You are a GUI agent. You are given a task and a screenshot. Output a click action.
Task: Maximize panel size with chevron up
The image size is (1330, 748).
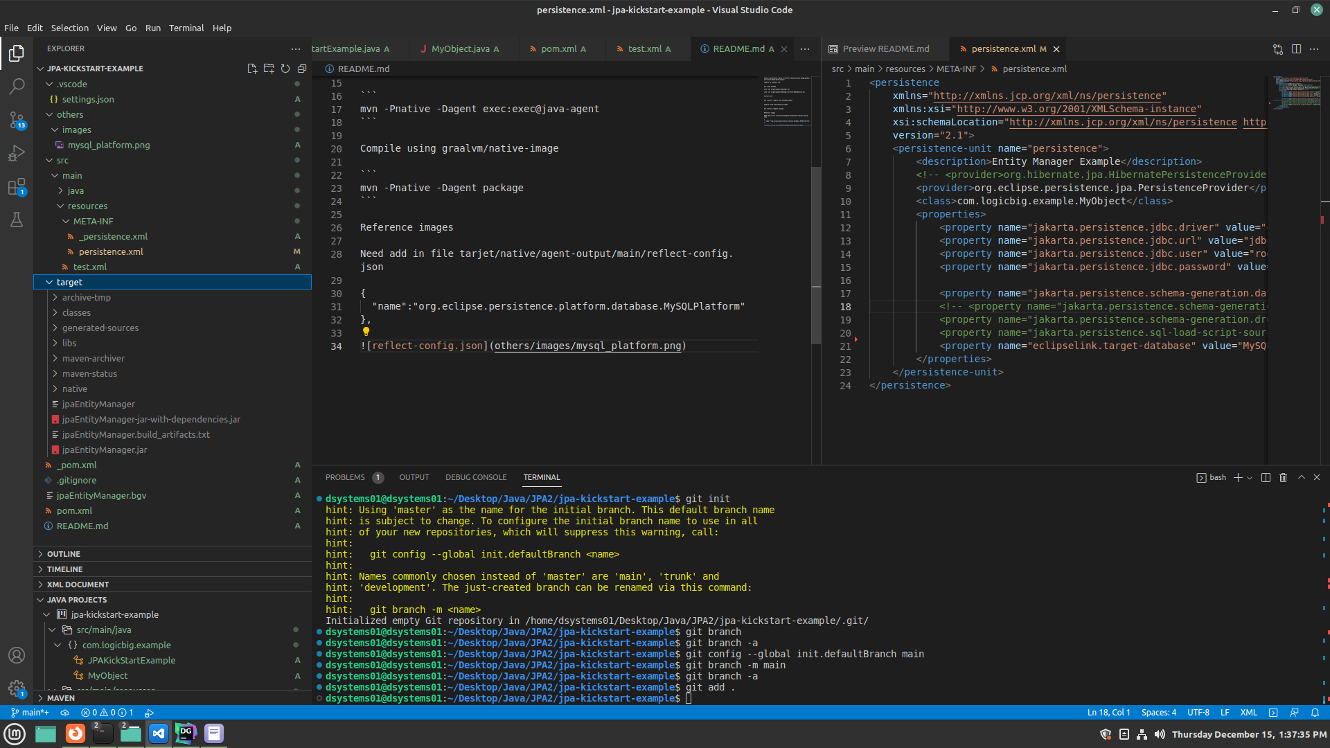[x=1301, y=477]
